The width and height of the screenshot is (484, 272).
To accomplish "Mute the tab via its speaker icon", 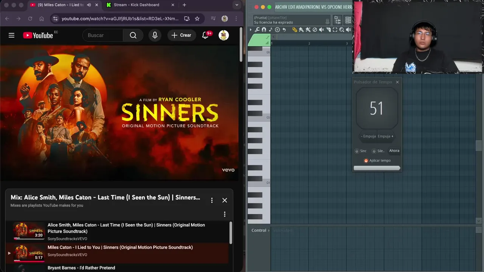I will [89, 5].
